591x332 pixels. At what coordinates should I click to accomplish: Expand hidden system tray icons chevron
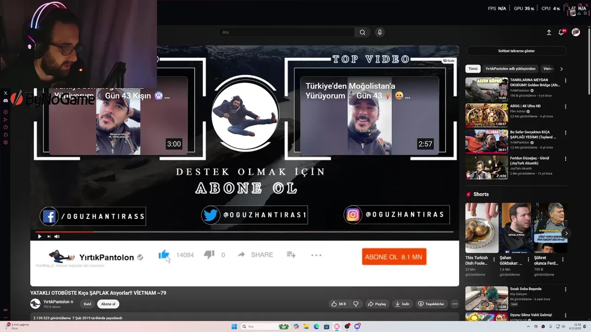click(529, 326)
